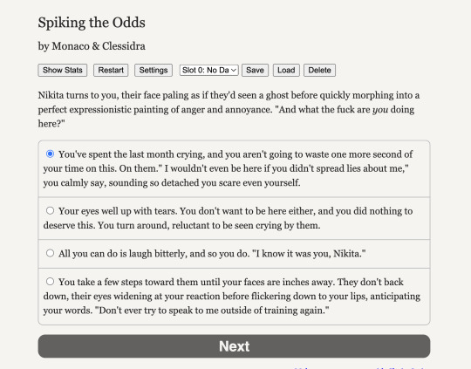Screen dimensions: 471x369
Task: Open the game Settings
Action: click(154, 71)
